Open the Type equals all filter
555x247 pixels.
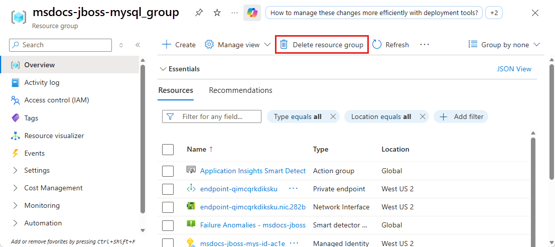click(298, 116)
